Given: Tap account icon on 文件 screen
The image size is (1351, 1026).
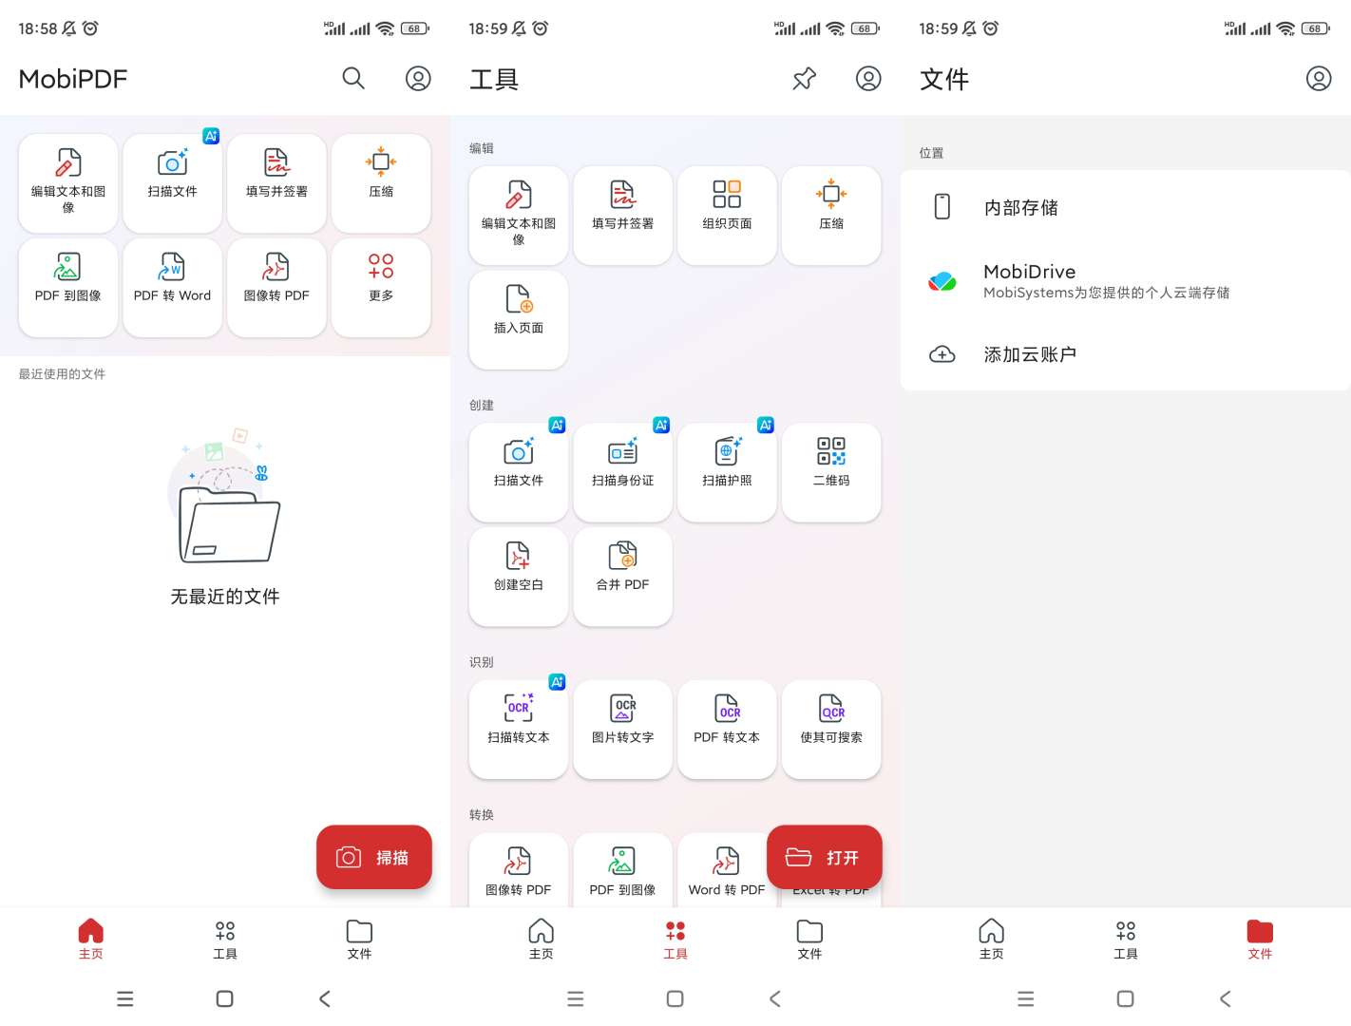Looking at the screenshot, I should pyautogui.click(x=1319, y=79).
